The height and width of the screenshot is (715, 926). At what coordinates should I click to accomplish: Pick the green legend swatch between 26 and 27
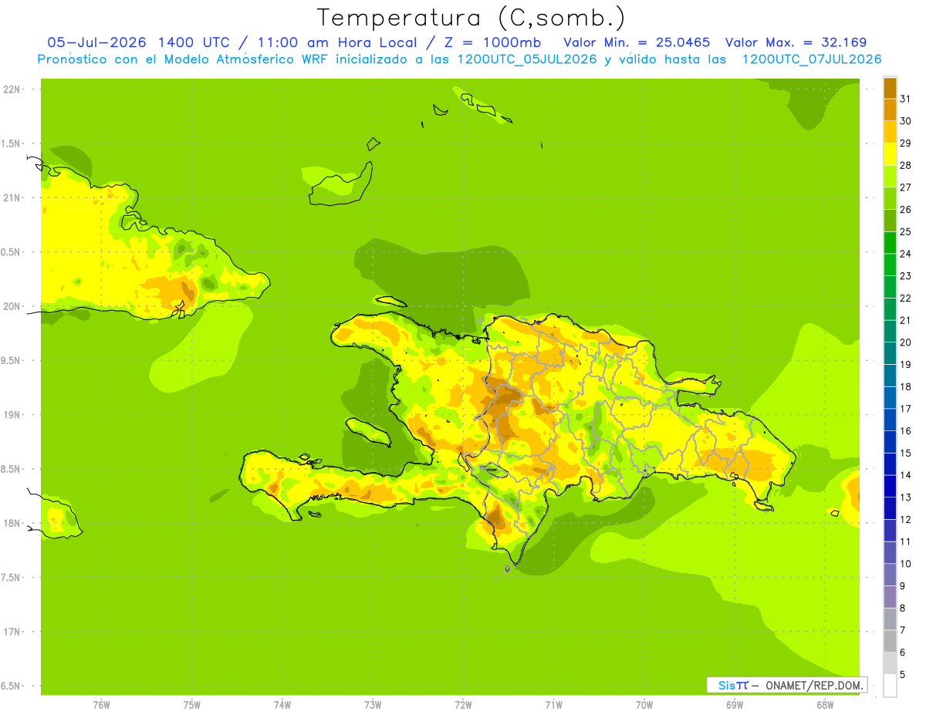(x=890, y=198)
